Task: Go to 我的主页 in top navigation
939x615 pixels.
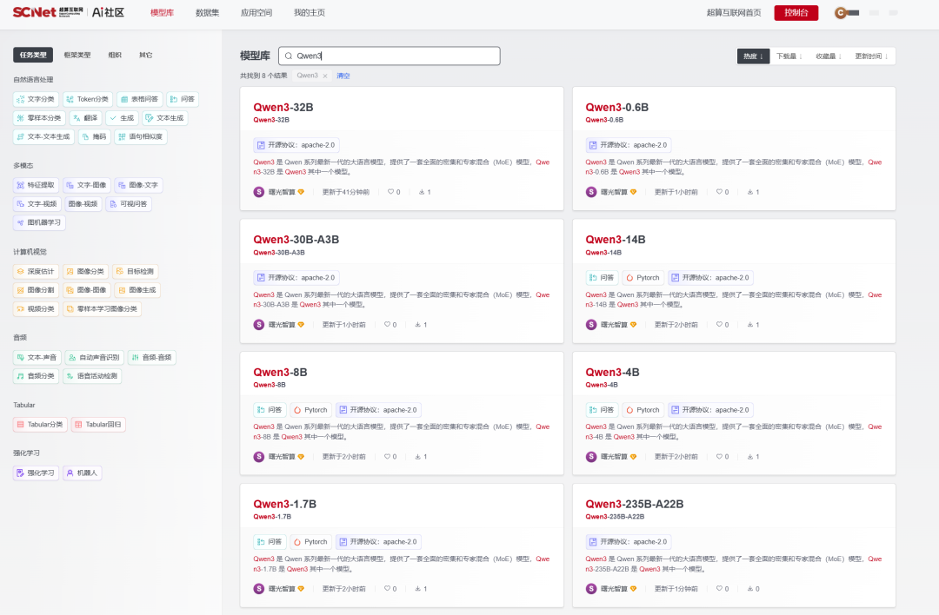Action: click(x=309, y=12)
